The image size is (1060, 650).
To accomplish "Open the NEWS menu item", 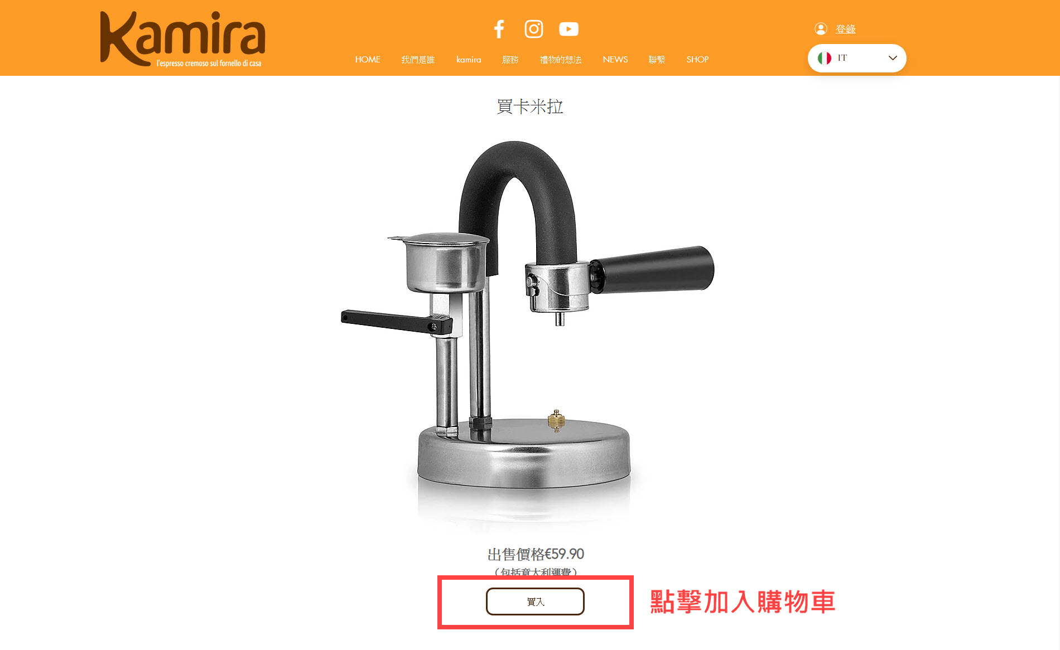I will pyautogui.click(x=615, y=60).
